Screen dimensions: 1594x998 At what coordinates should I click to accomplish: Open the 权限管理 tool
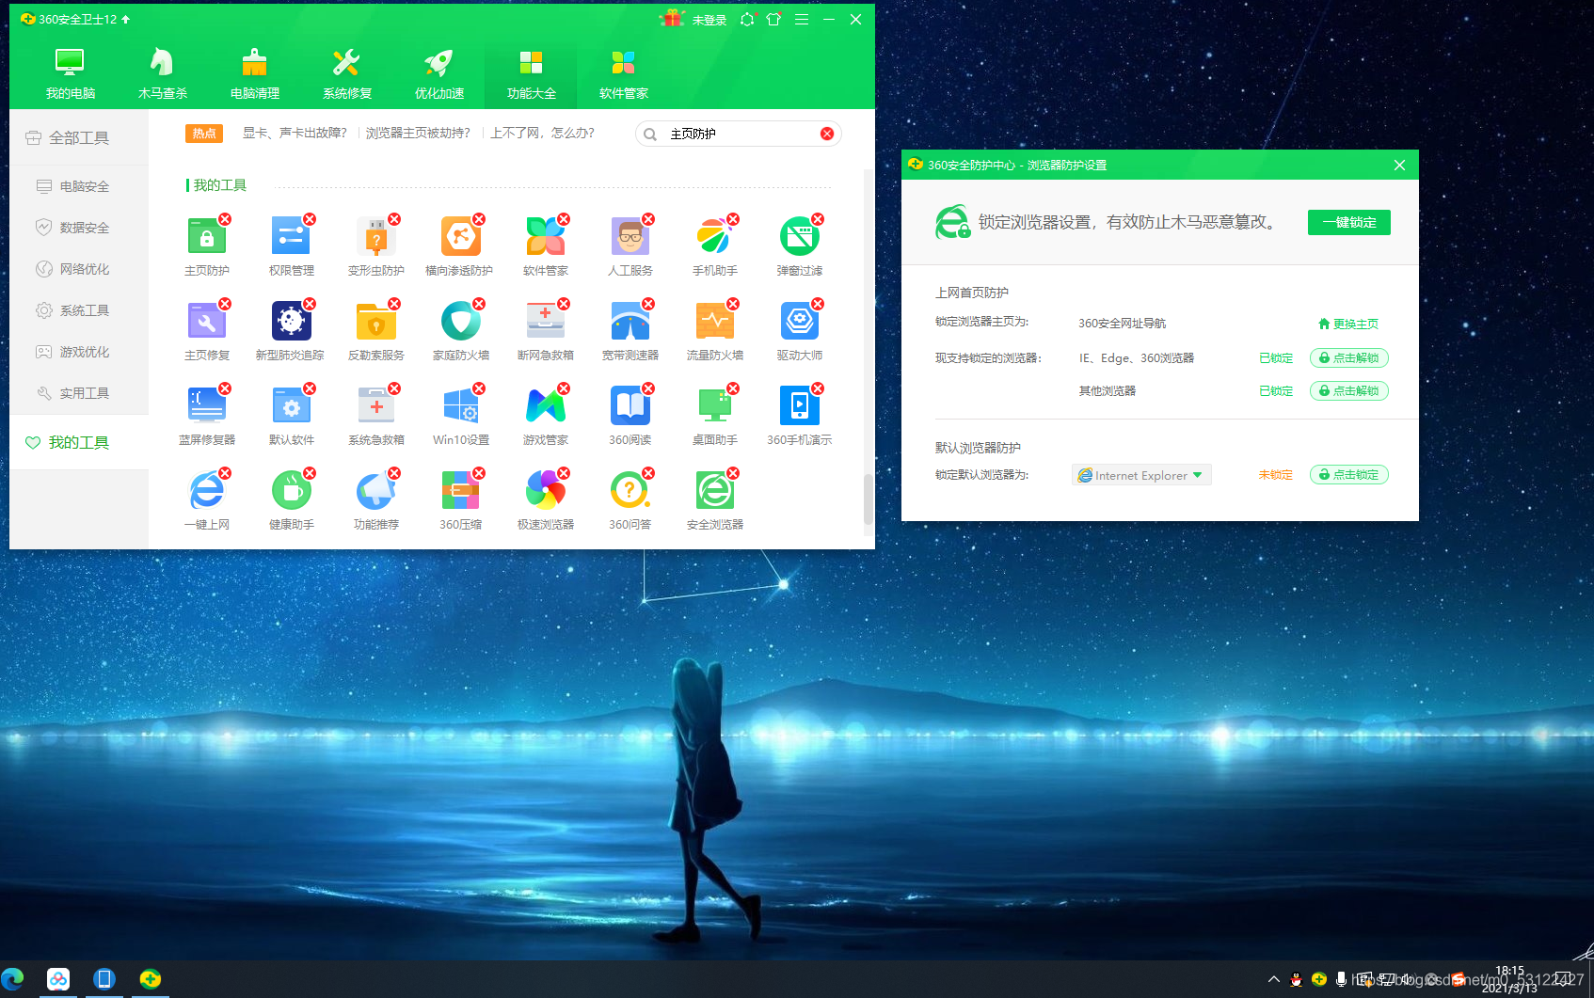[x=292, y=246]
